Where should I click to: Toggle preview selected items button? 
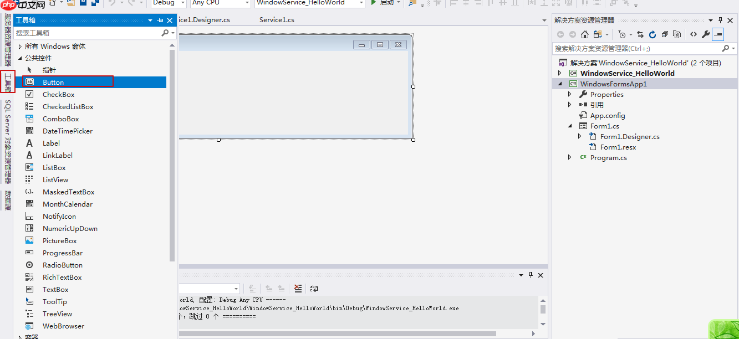718,34
